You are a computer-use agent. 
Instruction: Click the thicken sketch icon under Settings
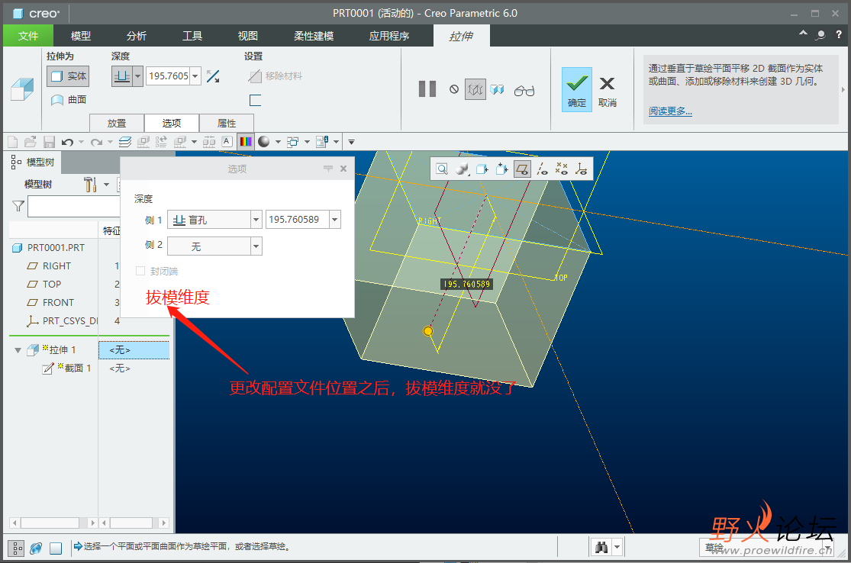coord(255,101)
